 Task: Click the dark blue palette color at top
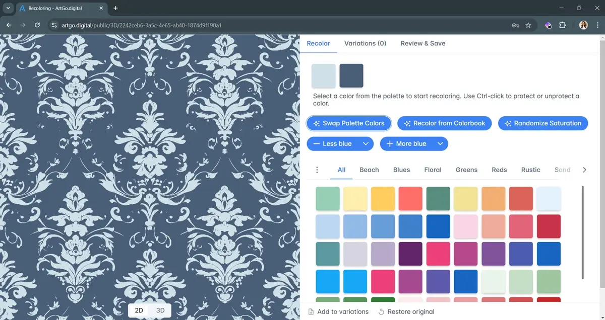pyautogui.click(x=351, y=75)
